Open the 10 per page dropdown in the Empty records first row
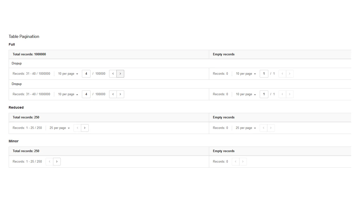The image size is (358, 203). coord(245,73)
